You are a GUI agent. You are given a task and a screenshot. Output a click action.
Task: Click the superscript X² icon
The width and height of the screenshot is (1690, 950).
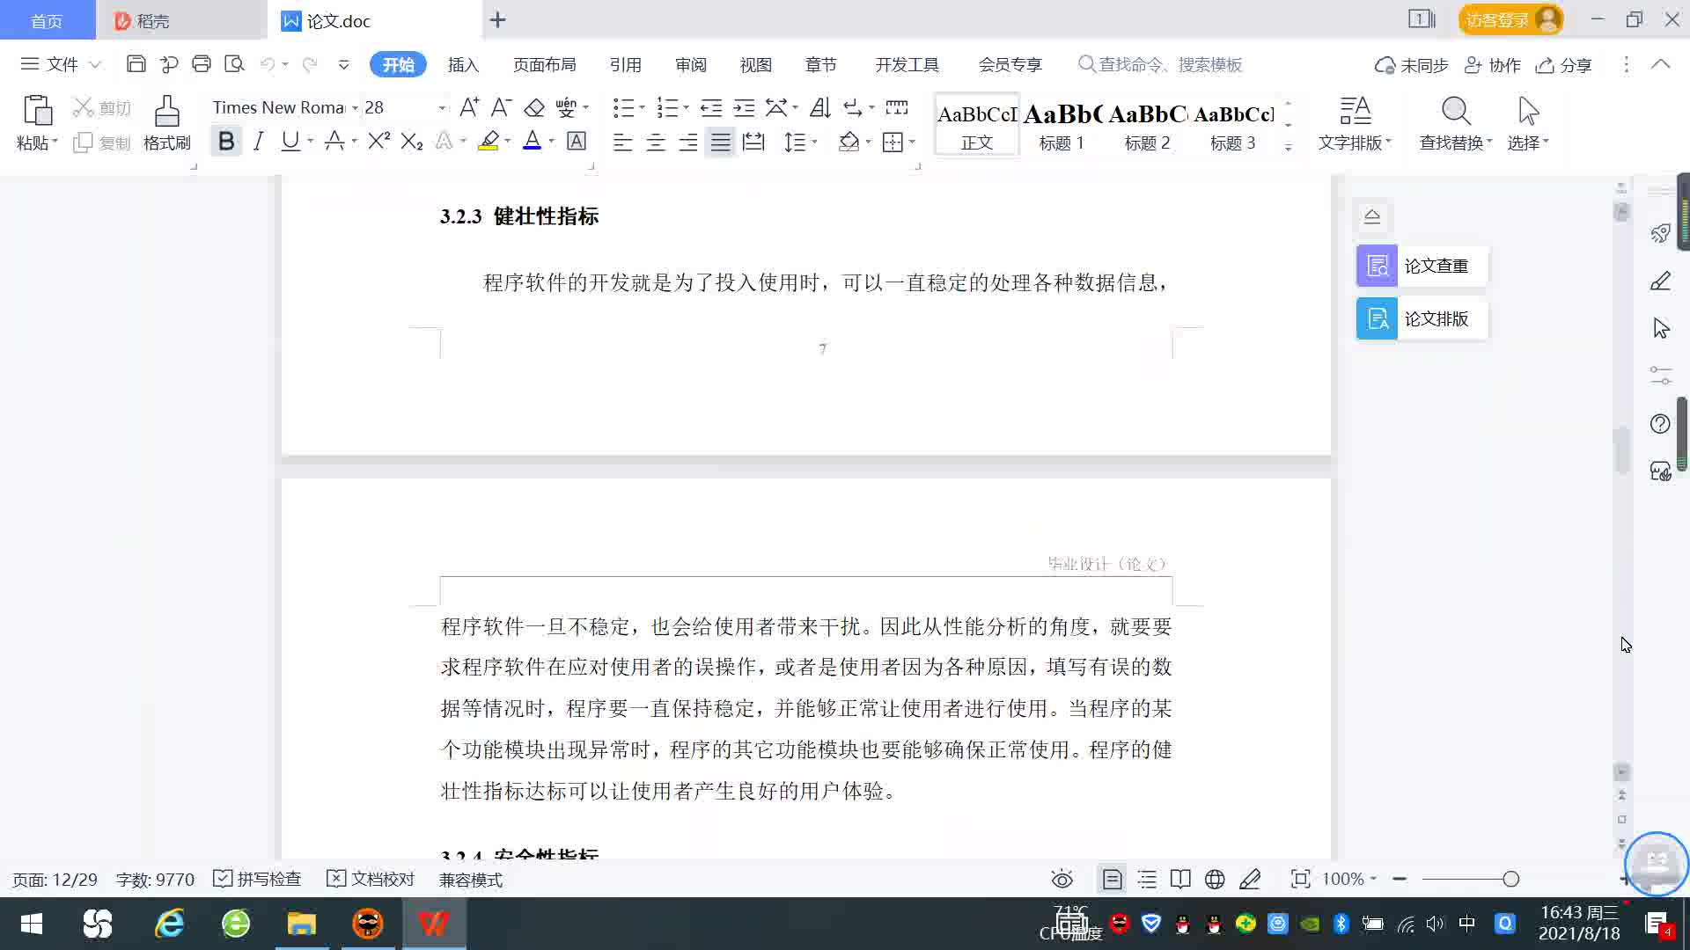(x=378, y=142)
